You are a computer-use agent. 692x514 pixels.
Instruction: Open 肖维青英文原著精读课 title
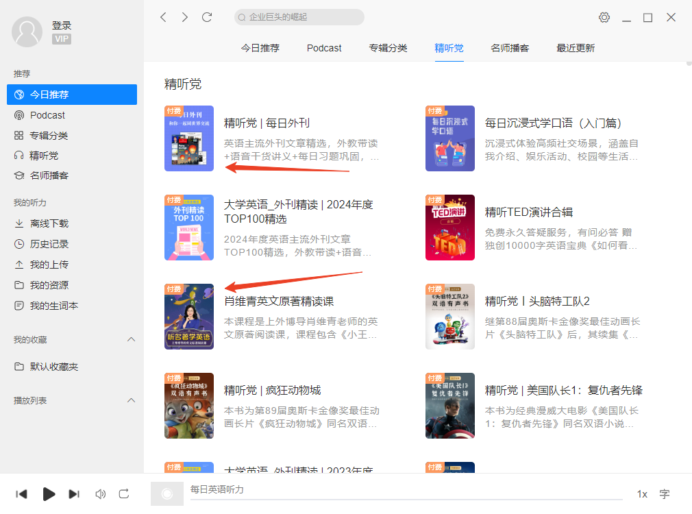279,302
